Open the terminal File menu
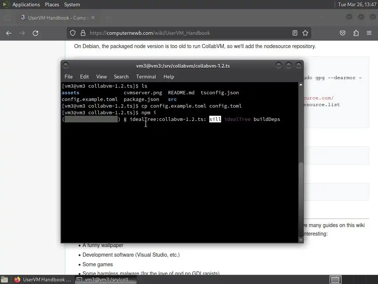This screenshot has width=378, height=284. point(68,77)
